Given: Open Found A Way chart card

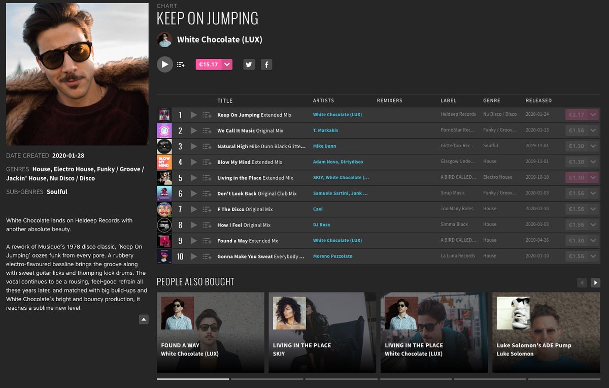Looking at the screenshot, I should (211, 333).
